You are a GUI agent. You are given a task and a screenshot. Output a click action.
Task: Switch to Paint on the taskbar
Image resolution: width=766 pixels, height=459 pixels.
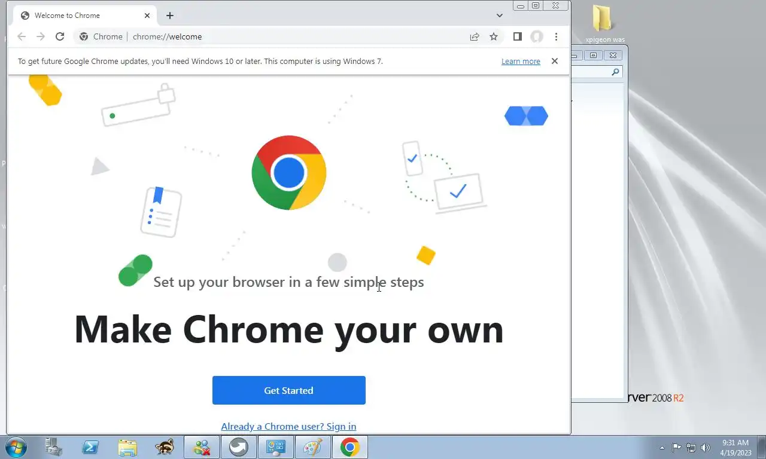[x=313, y=447]
